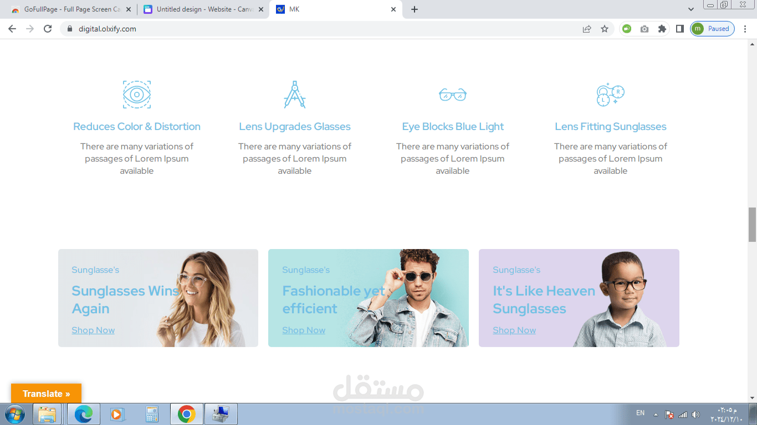Open the Extensions puzzle menu
Image resolution: width=757 pixels, height=425 pixels.
pos(662,29)
